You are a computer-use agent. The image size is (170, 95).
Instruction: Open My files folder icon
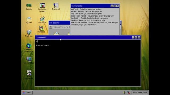(x=29, y=20)
